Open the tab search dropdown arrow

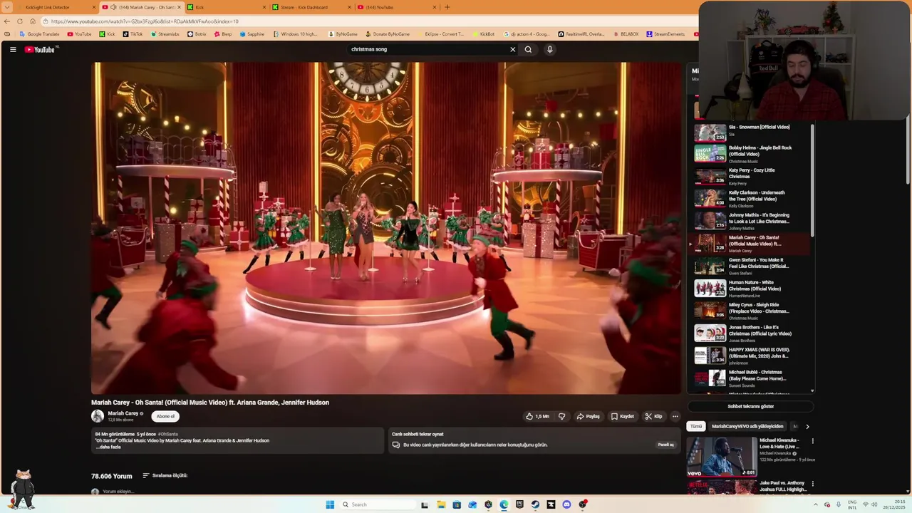tap(6, 7)
